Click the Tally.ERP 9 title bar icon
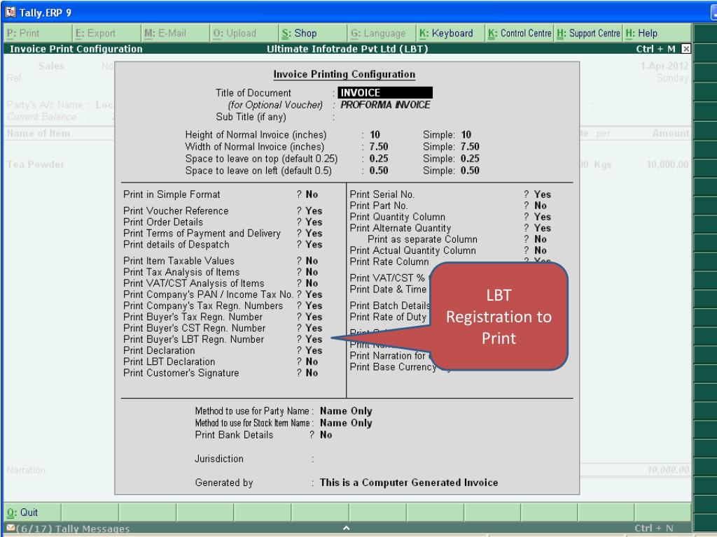The image size is (717, 537). tap(10, 12)
